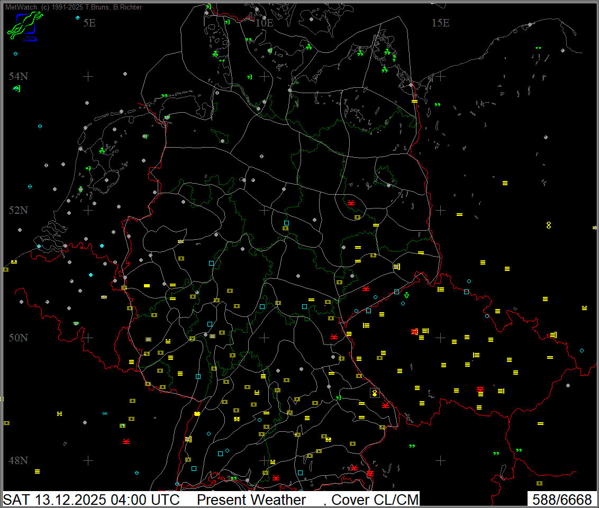
Task: Click the Present Weather status text
Action: click(251, 500)
